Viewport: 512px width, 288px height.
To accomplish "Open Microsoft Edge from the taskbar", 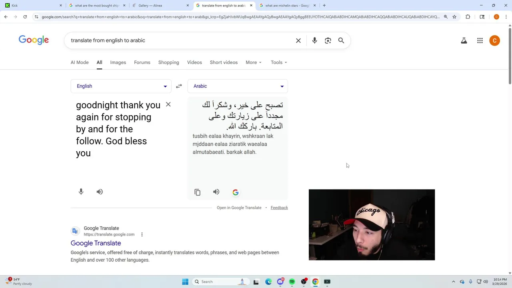I will [268, 282].
